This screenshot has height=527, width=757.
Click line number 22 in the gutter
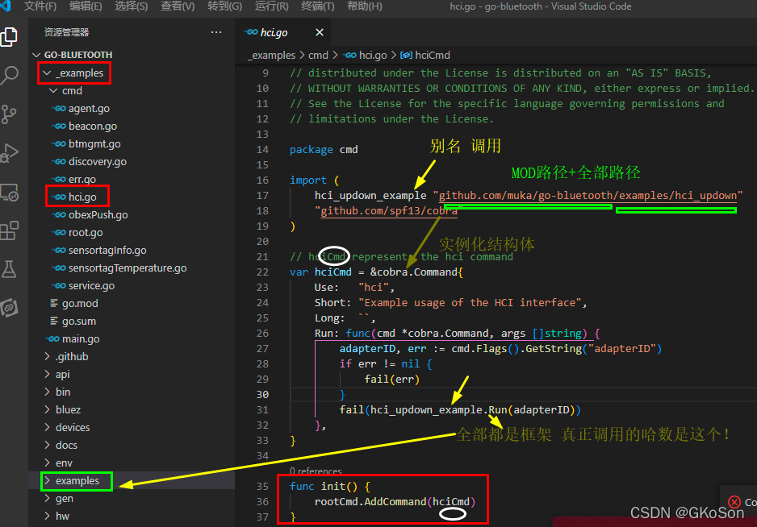[262, 272]
